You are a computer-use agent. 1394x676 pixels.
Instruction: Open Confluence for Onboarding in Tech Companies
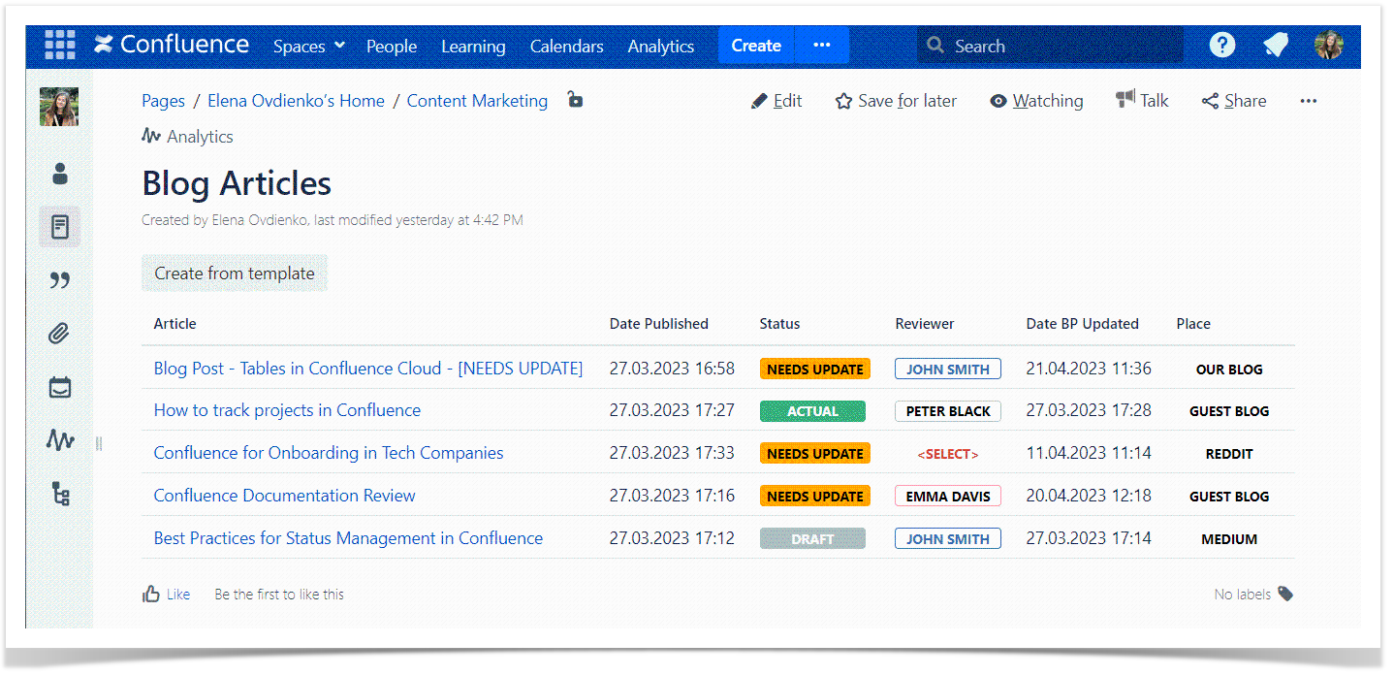(x=329, y=453)
